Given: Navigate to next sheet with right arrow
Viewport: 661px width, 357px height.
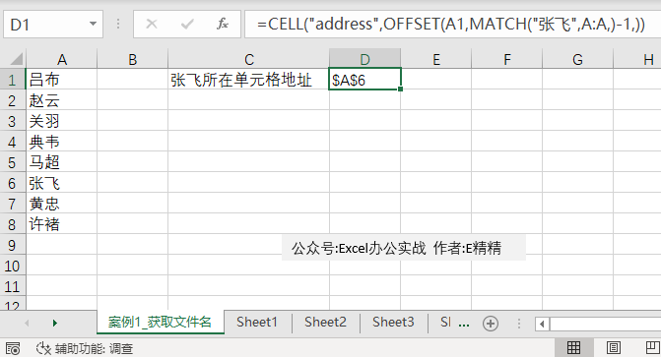Looking at the screenshot, I should (x=55, y=323).
